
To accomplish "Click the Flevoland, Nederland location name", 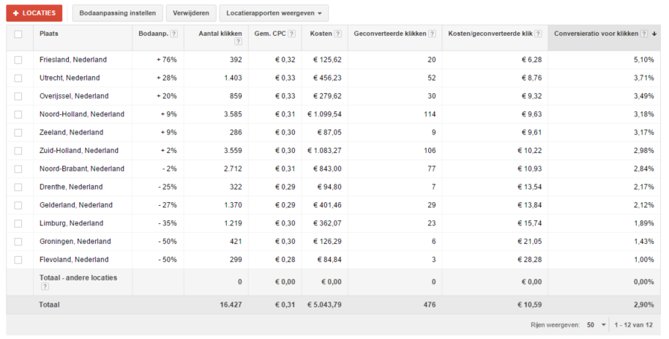I will tap(74, 259).
